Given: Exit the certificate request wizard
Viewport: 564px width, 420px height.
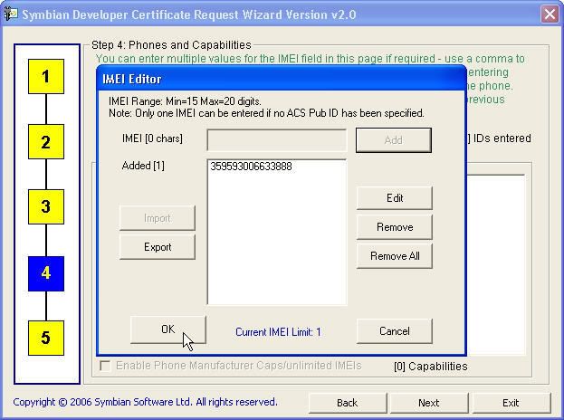Looking at the screenshot, I should [x=511, y=403].
